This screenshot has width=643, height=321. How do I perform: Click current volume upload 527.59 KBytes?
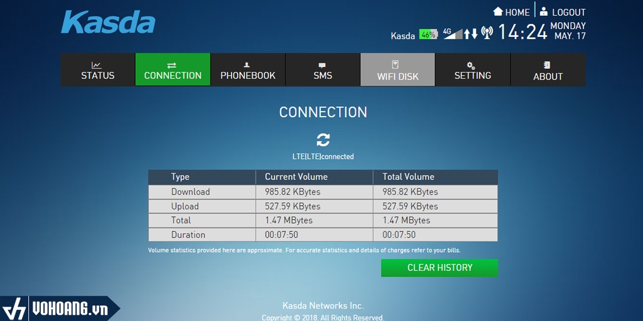293,206
